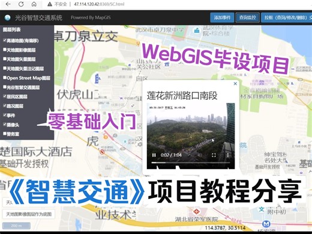Click the not-secure warning triangle icon
Image resolution: width=312 pixels, height=234 pixels.
pyautogui.click(x=50, y=4)
